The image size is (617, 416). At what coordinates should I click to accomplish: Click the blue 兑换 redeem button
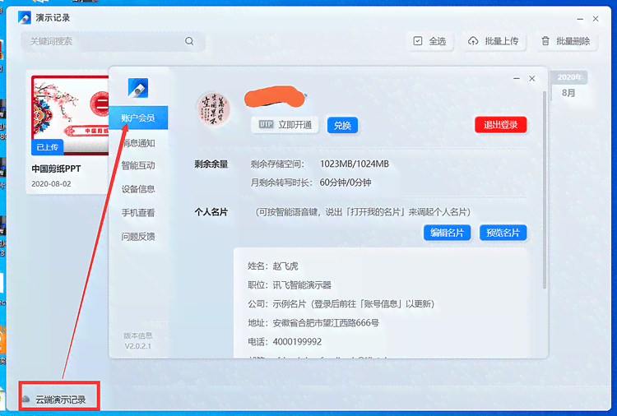tap(342, 125)
